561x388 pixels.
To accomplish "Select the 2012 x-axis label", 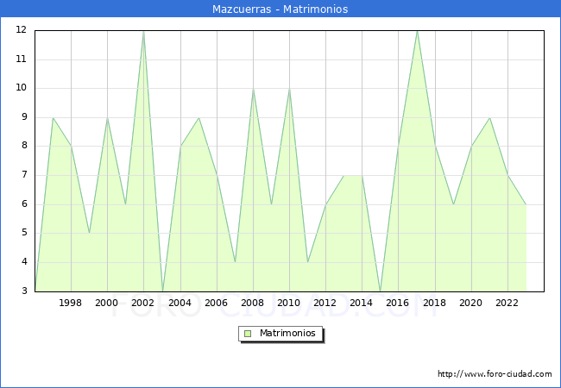I will click(325, 303).
